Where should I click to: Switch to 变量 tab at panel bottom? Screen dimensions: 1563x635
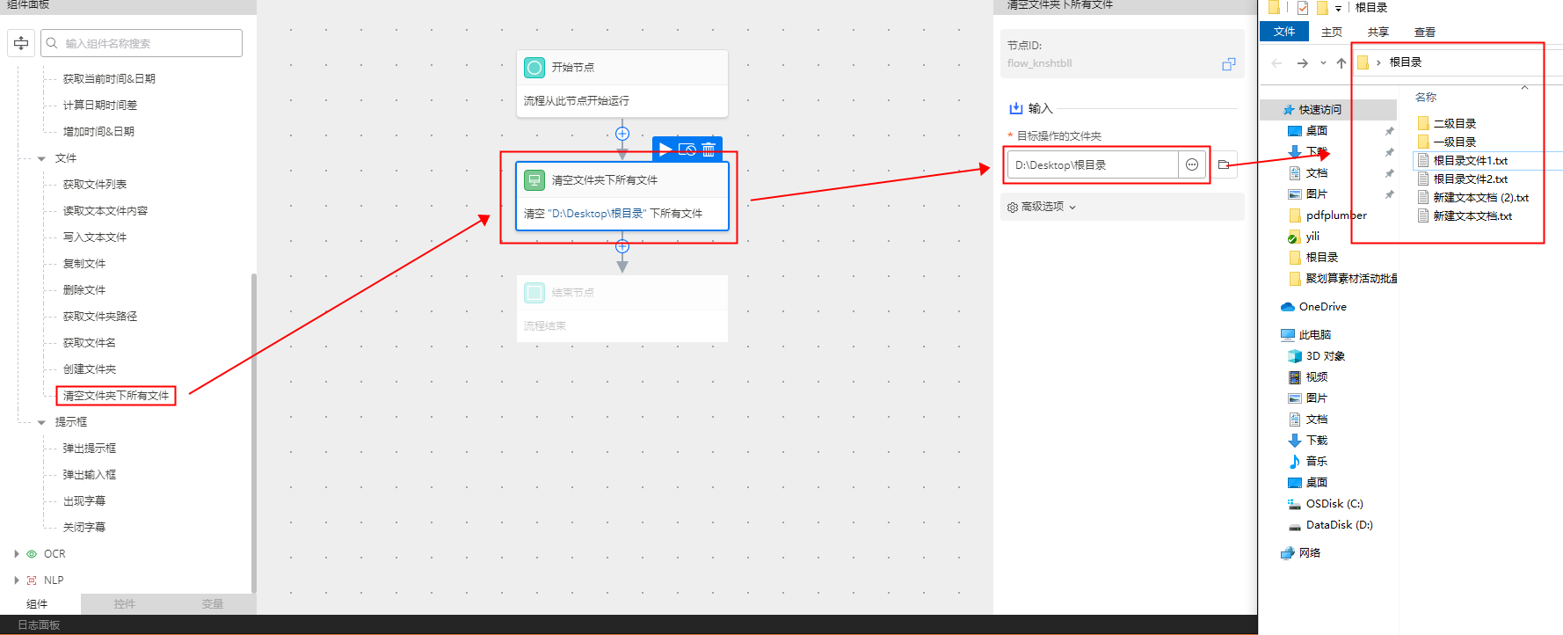213,604
